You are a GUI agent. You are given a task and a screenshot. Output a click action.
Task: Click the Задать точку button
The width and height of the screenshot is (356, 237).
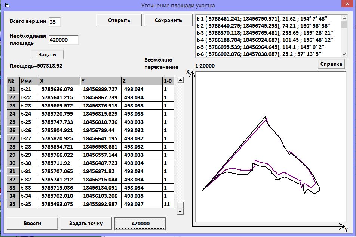[x=86, y=224]
